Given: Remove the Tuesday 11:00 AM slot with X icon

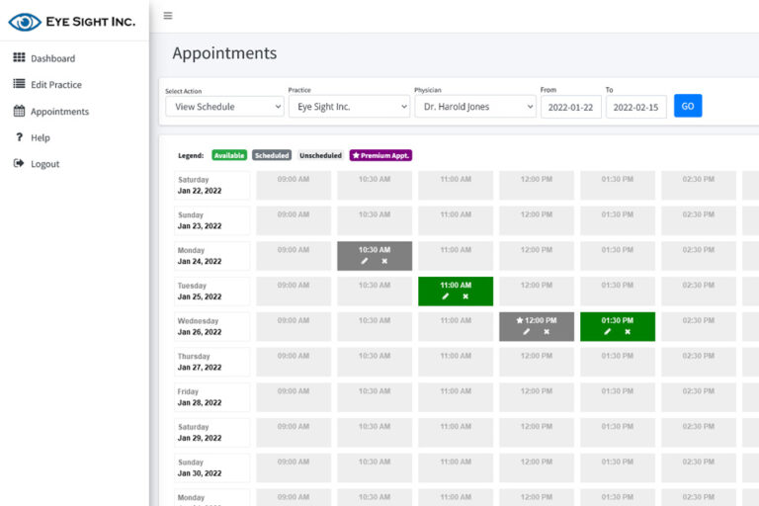Looking at the screenshot, I should coord(465,296).
